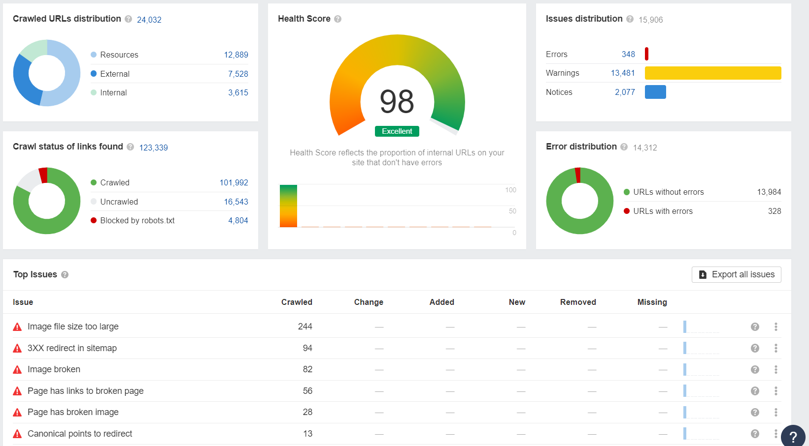Click error triangle icon for Image broken
This screenshot has height=446, width=809.
(x=17, y=370)
